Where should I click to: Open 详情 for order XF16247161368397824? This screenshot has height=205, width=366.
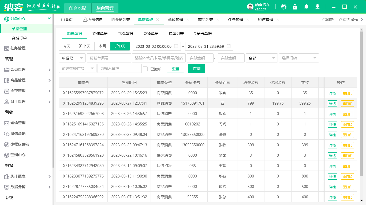[x=333, y=145]
